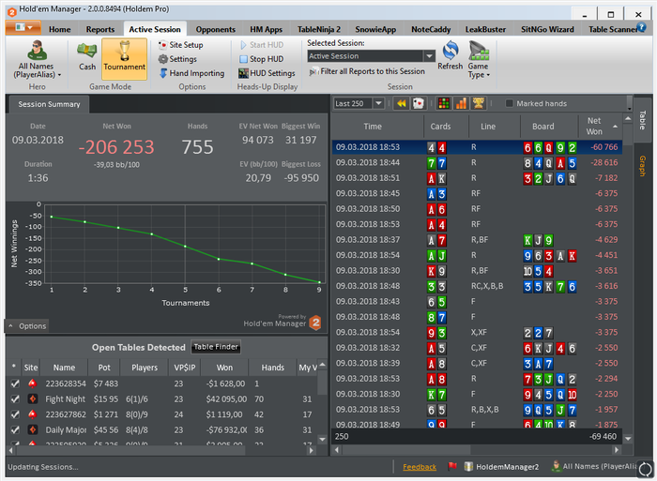Toggle the Marked hands checkbox
This screenshot has height=481, width=657.
[x=509, y=103]
